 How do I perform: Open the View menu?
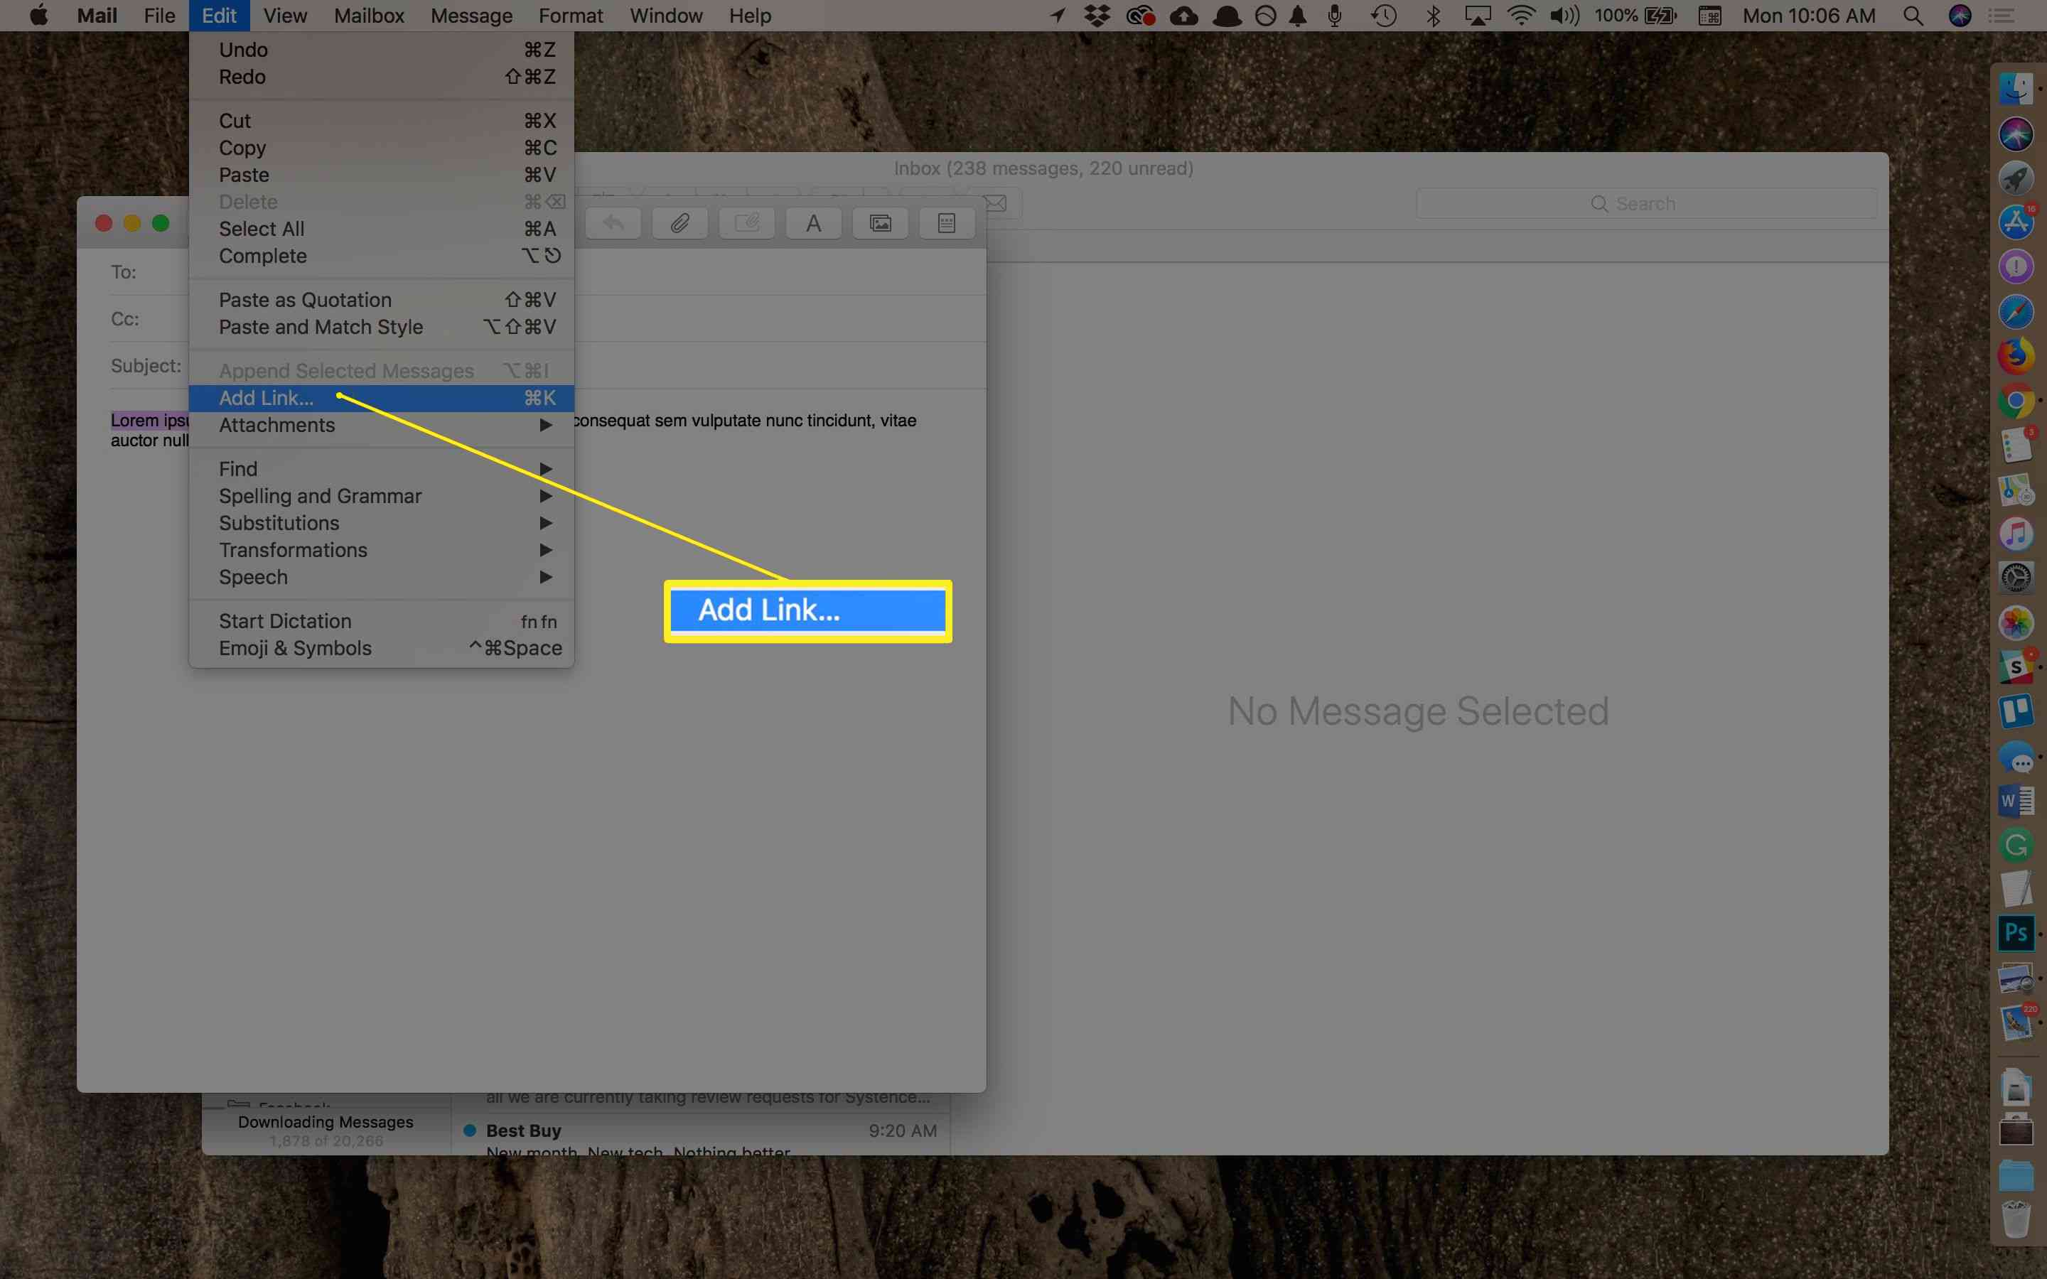coord(285,15)
